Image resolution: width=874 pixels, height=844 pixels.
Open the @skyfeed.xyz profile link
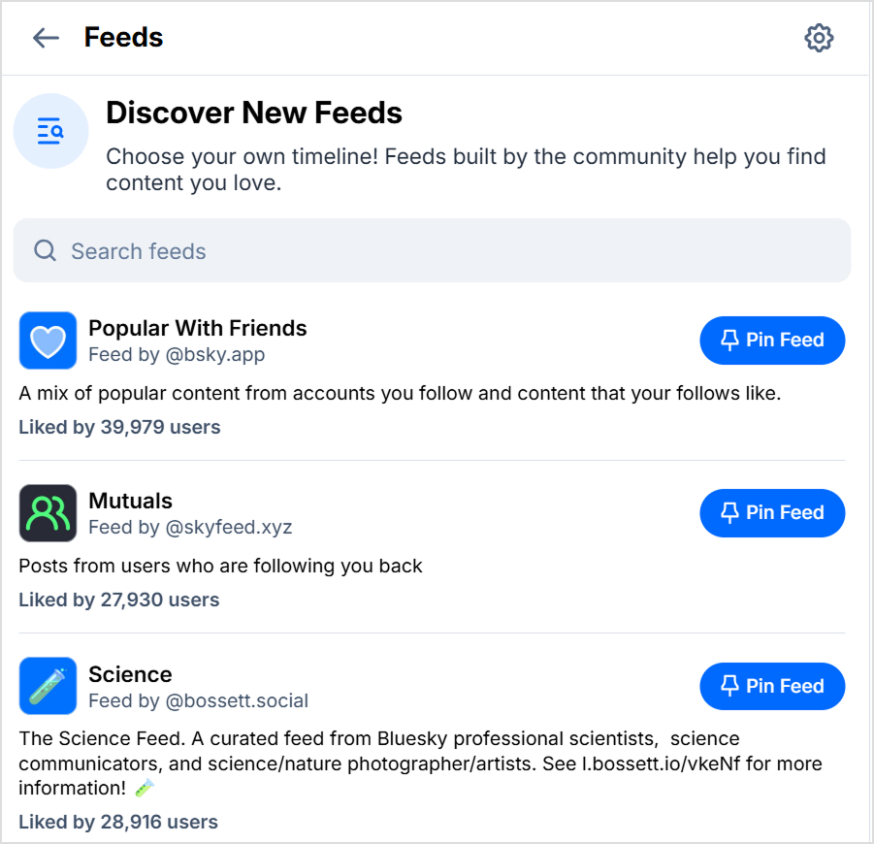(x=231, y=527)
